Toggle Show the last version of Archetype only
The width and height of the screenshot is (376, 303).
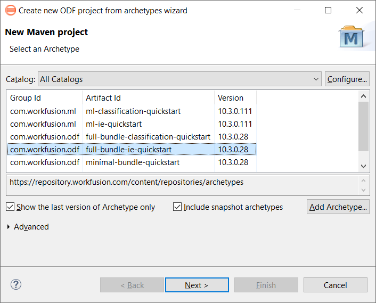click(10, 207)
